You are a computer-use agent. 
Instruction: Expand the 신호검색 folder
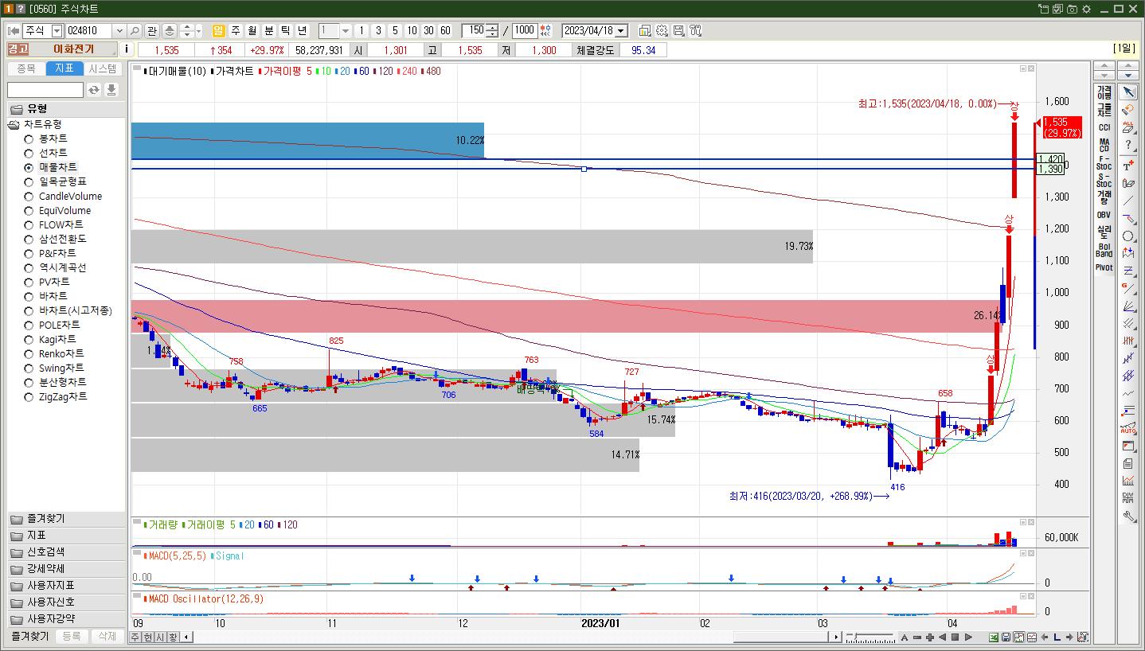pyautogui.click(x=67, y=552)
